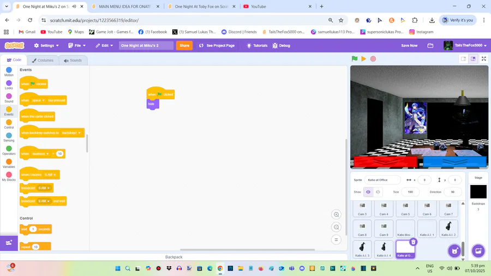Switch to large stage layout

(x=473, y=58)
